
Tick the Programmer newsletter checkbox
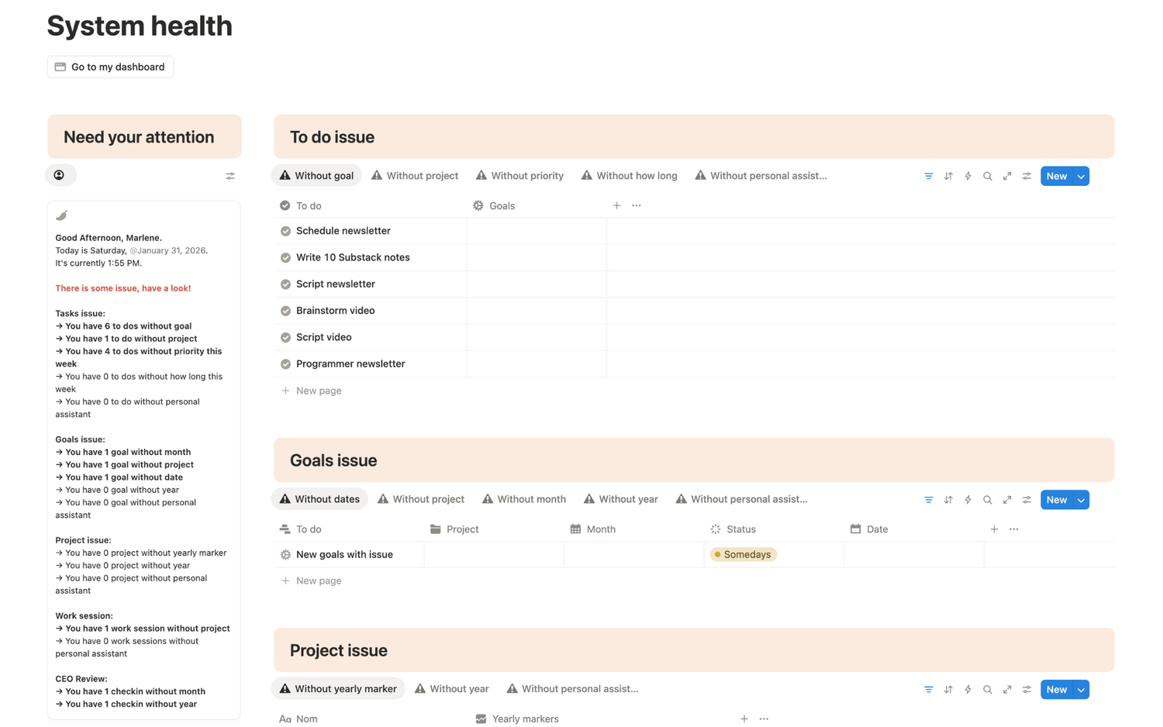pos(285,364)
